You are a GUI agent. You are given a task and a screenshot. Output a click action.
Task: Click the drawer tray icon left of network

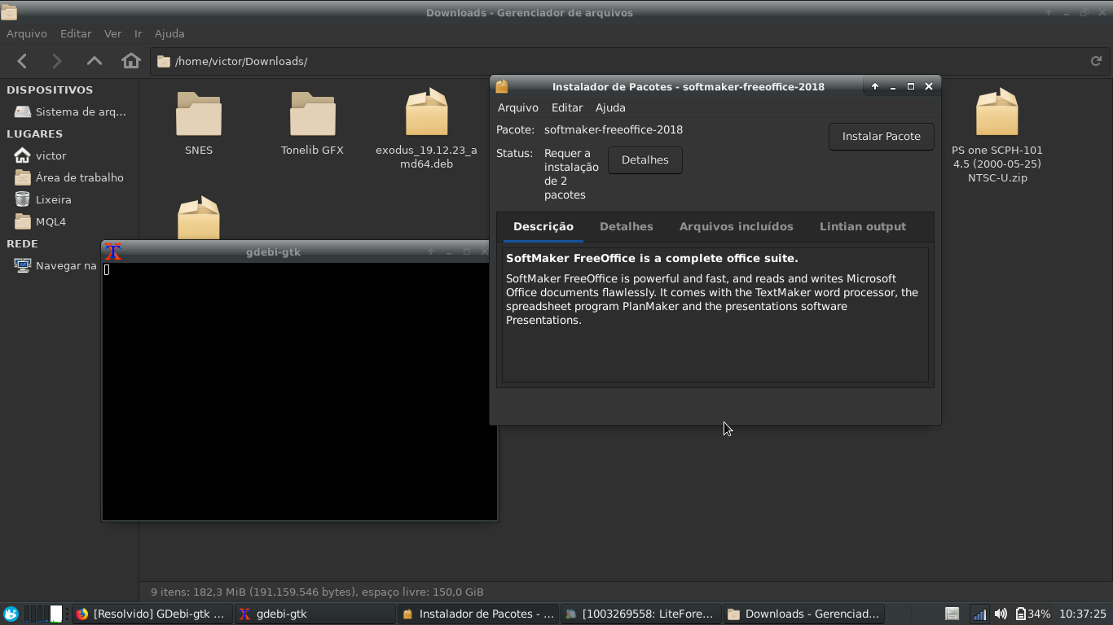(x=952, y=614)
